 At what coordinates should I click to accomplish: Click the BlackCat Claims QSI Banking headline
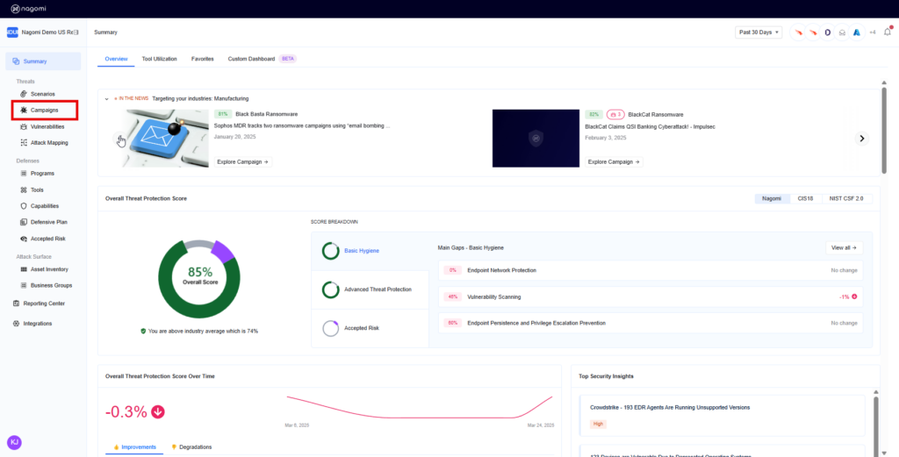(x=651, y=126)
